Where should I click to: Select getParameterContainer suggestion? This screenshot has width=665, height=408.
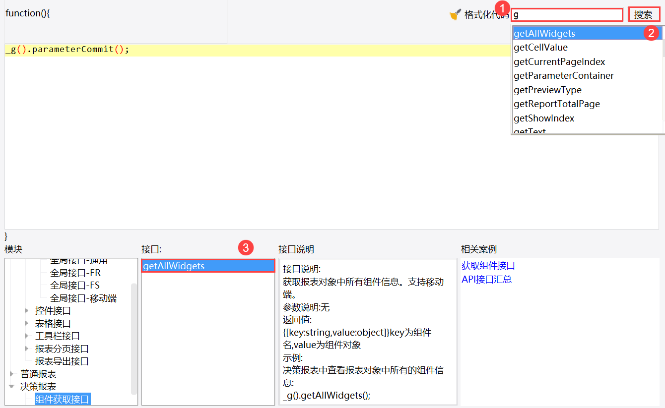coord(587,76)
